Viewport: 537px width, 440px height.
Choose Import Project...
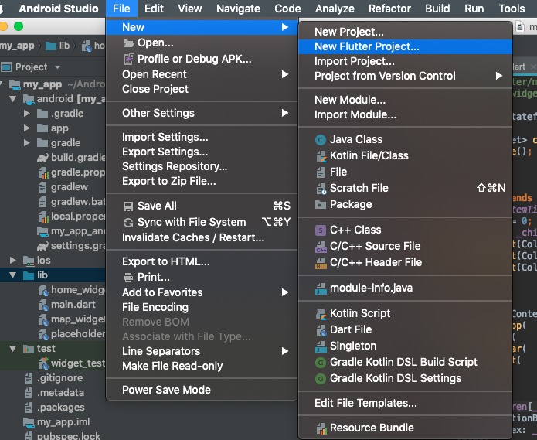[x=406, y=61]
